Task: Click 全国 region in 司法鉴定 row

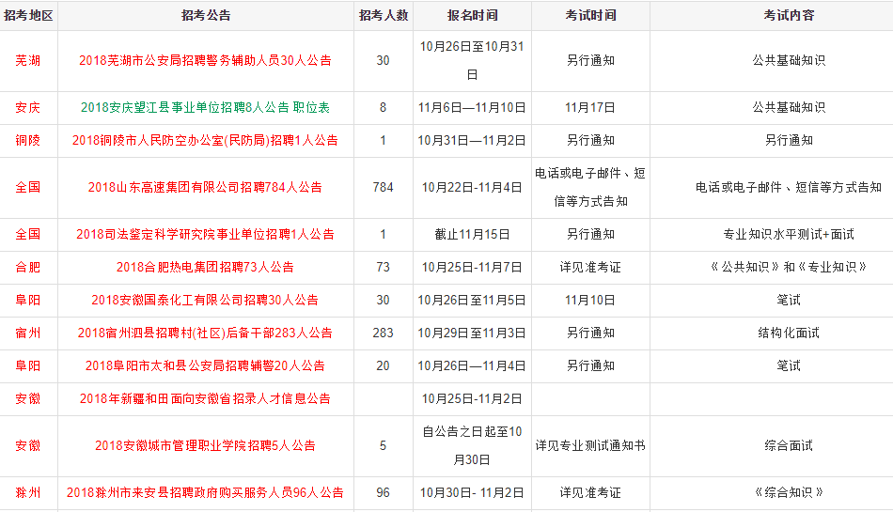Action: (28, 234)
